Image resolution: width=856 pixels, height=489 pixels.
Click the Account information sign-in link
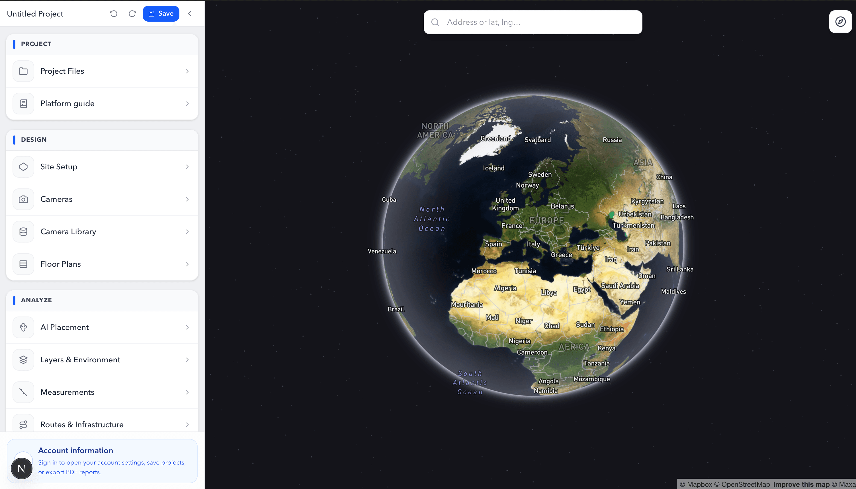(112, 467)
